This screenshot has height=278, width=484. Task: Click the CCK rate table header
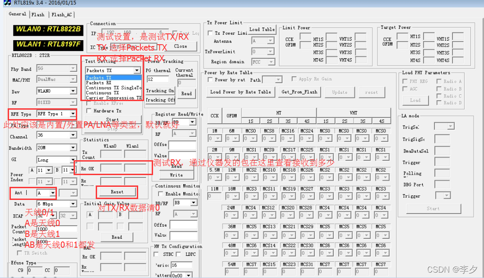(x=214, y=116)
